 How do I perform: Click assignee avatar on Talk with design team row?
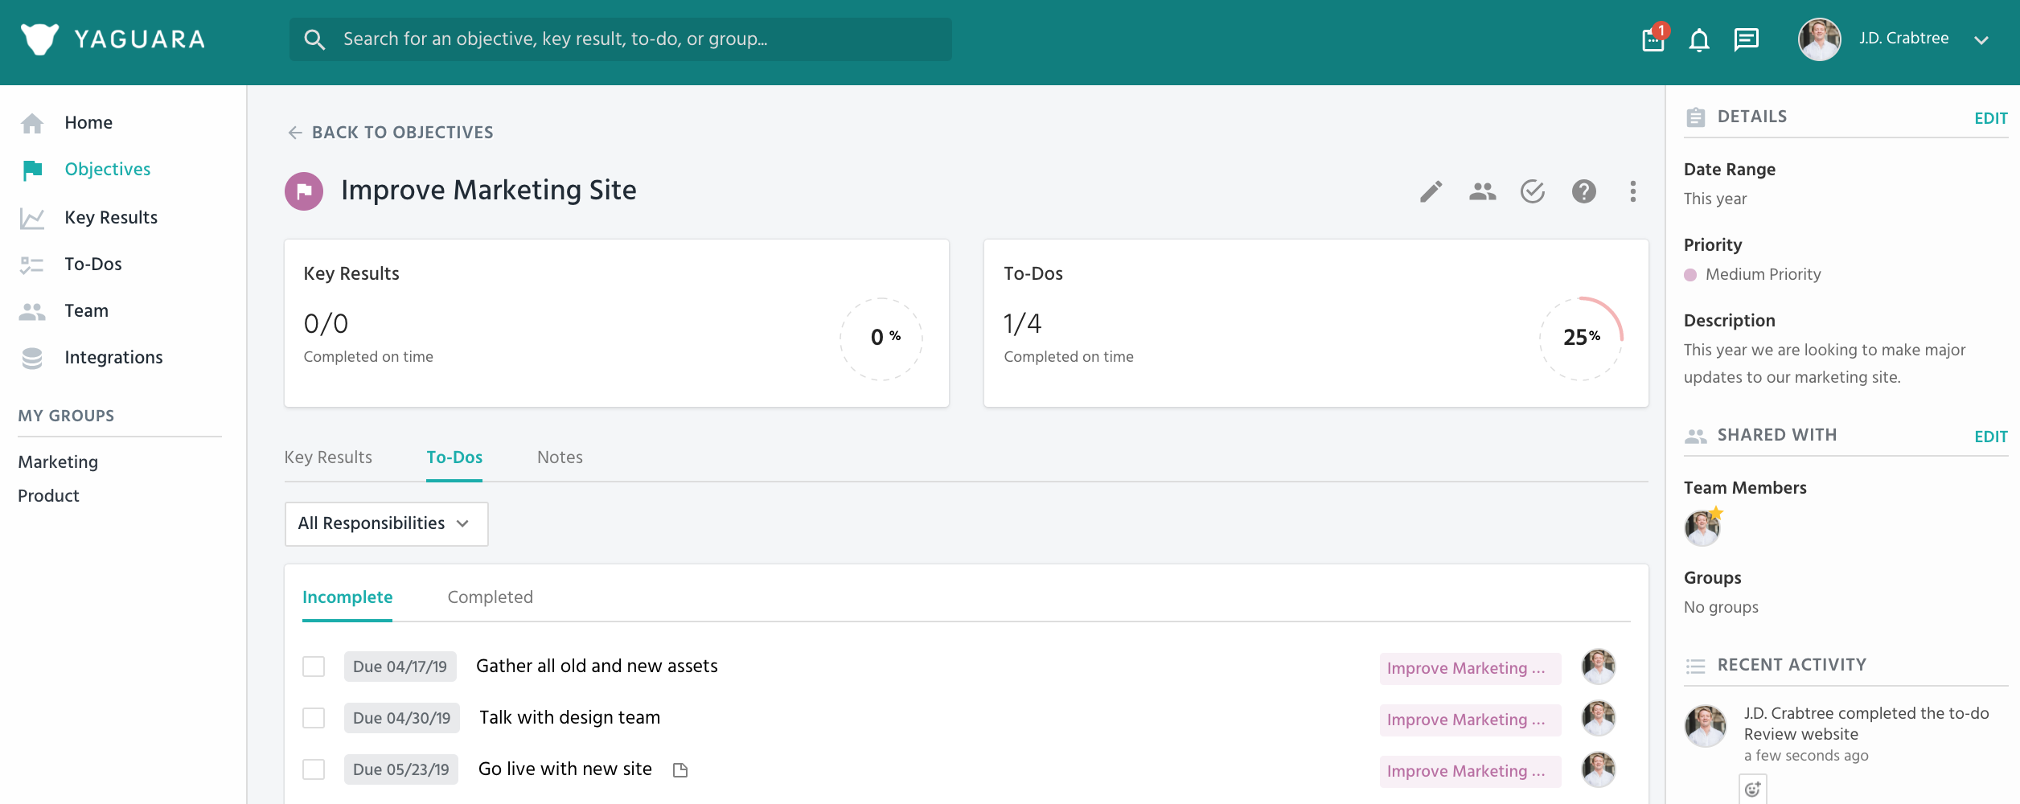click(x=1599, y=718)
